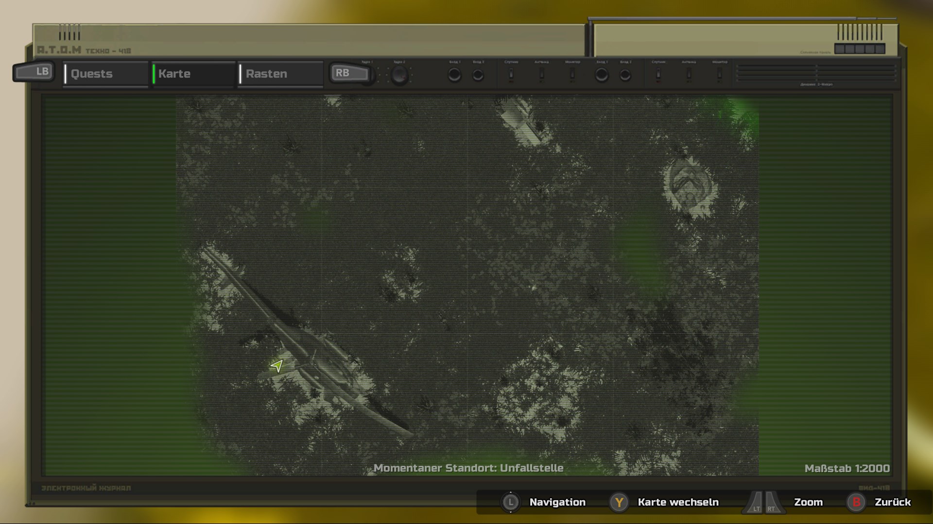This screenshot has width=933, height=524.
Task: Open the Quests tab
Action: pos(106,74)
